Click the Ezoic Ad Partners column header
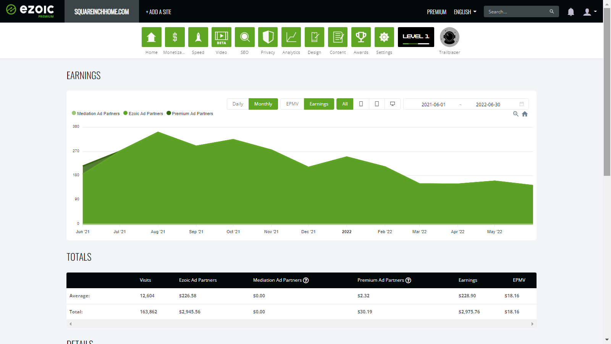This screenshot has height=344, width=611. (198, 280)
